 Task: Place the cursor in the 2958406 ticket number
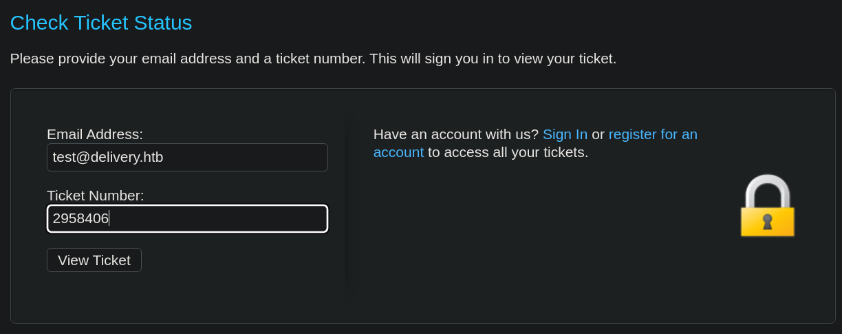[80, 218]
